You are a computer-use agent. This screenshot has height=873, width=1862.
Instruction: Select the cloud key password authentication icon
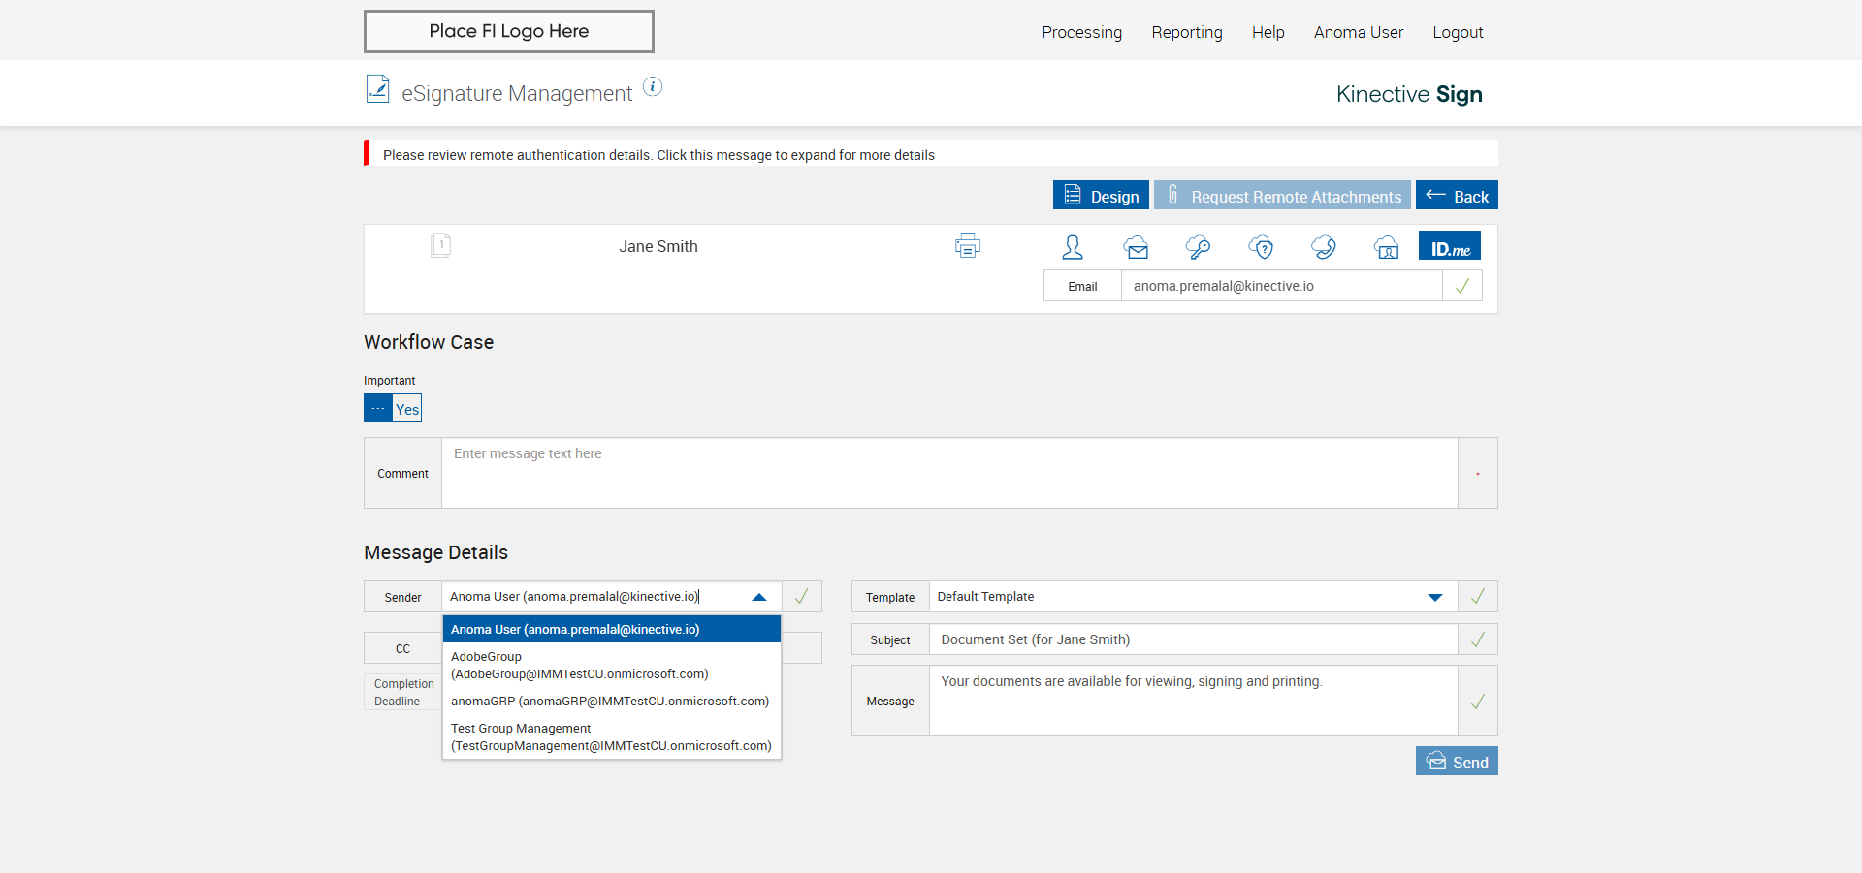tap(1198, 247)
